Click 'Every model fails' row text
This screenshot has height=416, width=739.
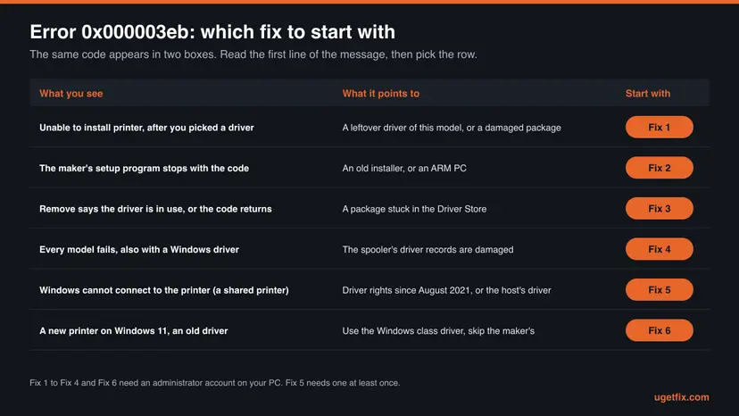tap(139, 249)
